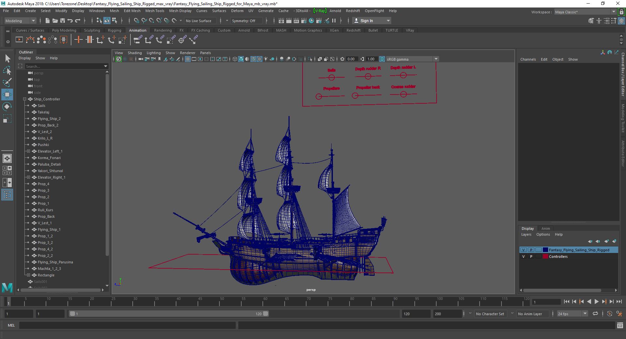Click the Pause Viewport 2 icon
The width and height of the screenshot is (626, 339).
[334, 21]
